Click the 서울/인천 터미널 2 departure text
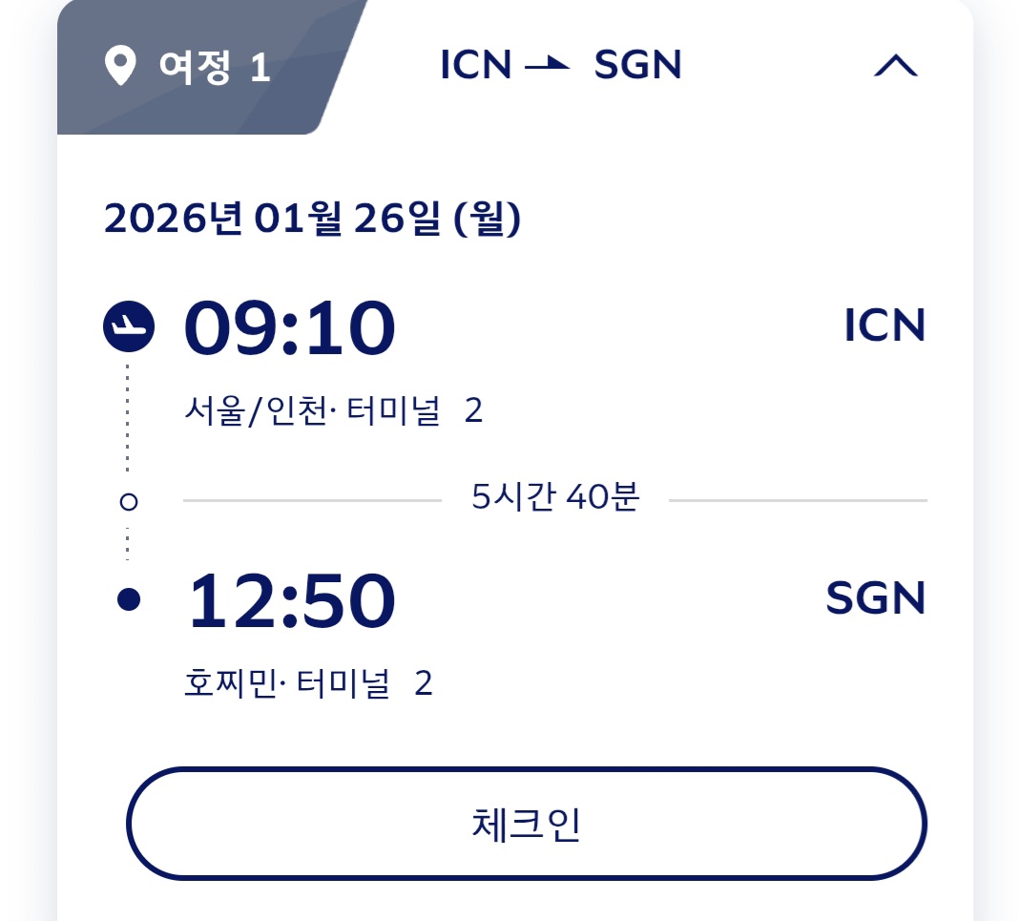 click(x=334, y=410)
